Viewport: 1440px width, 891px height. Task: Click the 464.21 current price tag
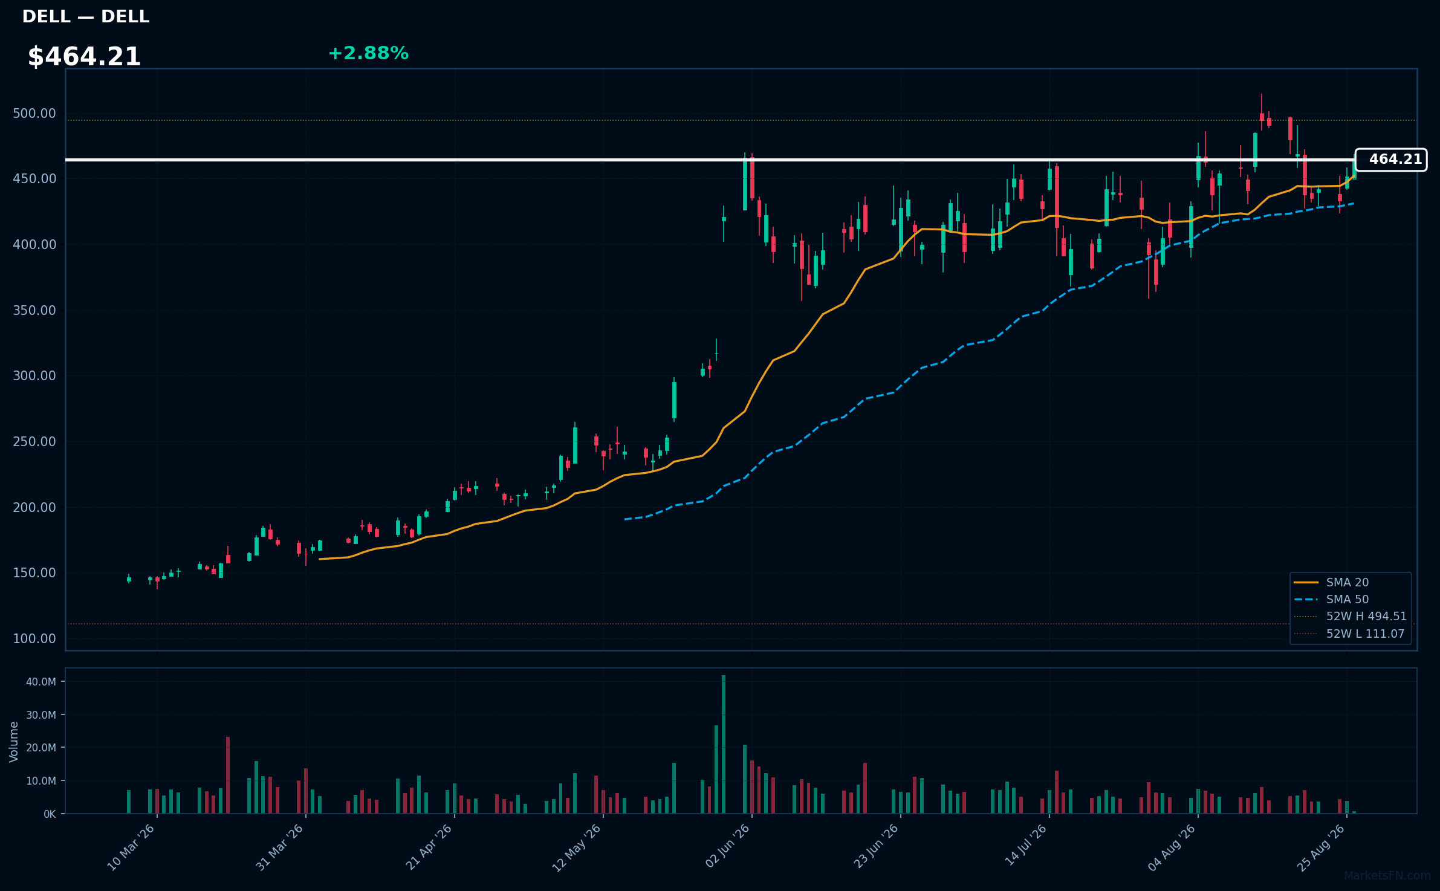click(1390, 160)
